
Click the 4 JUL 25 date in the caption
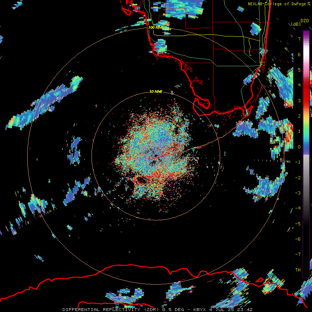tap(222, 310)
